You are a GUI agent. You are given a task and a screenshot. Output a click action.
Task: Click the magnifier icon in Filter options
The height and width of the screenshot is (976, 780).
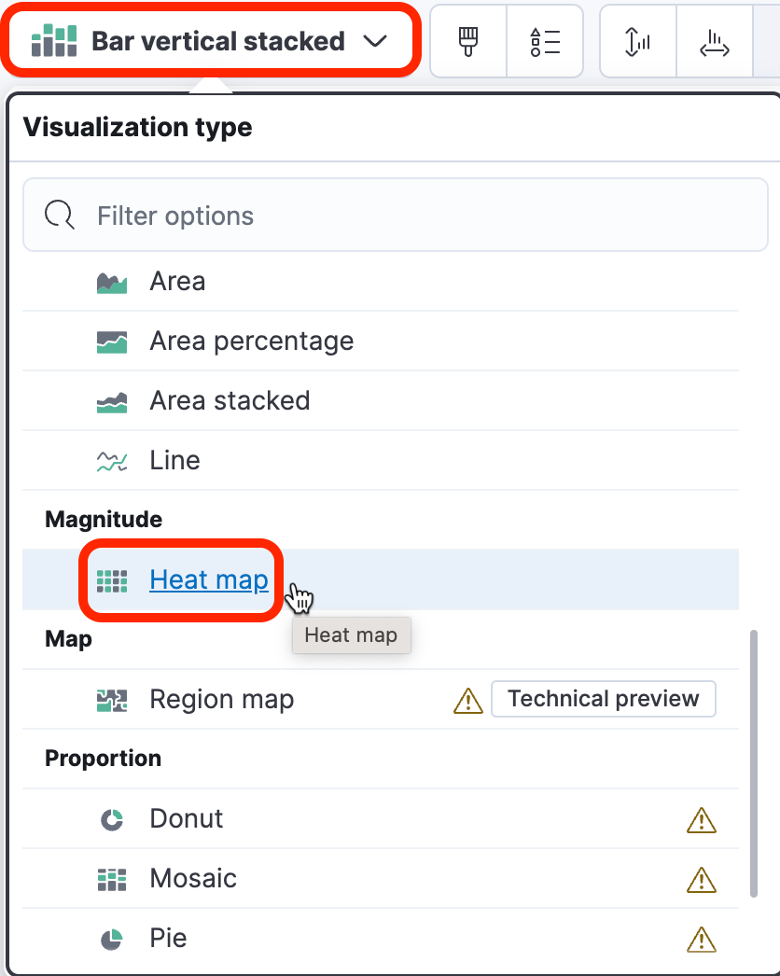(x=59, y=216)
